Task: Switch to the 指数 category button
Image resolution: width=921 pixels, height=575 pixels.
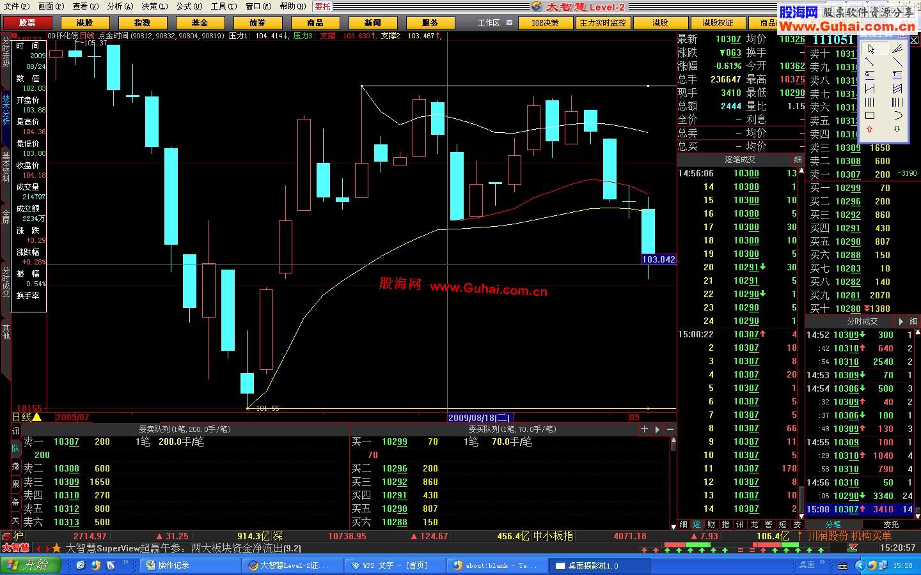Action: click(x=143, y=23)
